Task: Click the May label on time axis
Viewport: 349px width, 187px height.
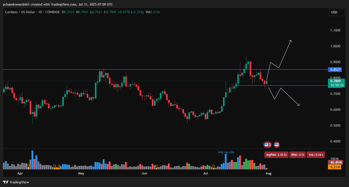Action: click(81, 173)
